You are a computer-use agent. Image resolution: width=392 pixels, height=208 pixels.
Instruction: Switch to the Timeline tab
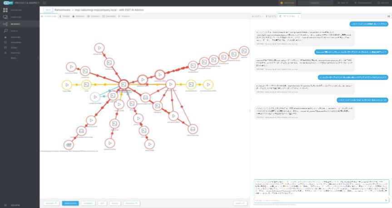(x=65, y=16)
